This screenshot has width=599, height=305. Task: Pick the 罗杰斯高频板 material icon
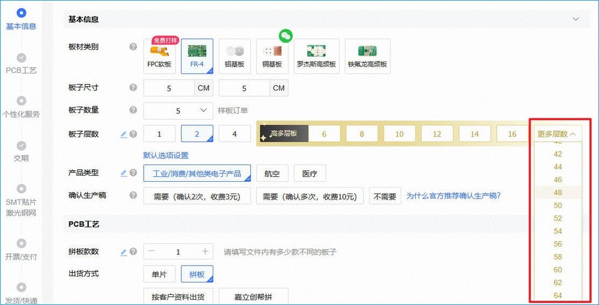316,56
